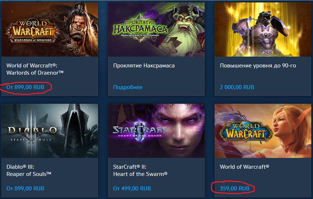Open the Diablo Reaper of Souls artwork
The width and height of the screenshot is (313, 199).
(50, 131)
